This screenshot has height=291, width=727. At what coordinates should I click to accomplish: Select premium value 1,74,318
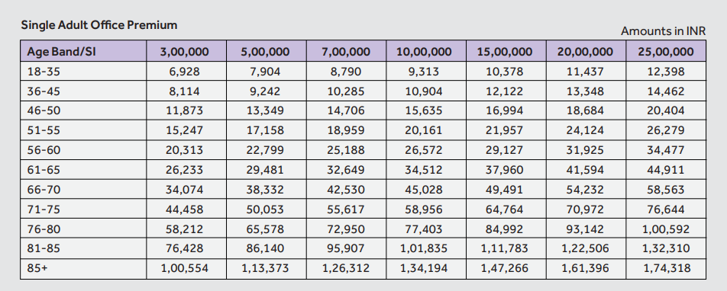click(x=666, y=268)
